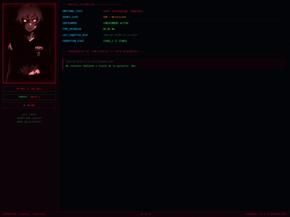Screen dimensions: 290x217
Task: Click the 'No intentes hablarme' fragment message
Action: pos(101,66)
